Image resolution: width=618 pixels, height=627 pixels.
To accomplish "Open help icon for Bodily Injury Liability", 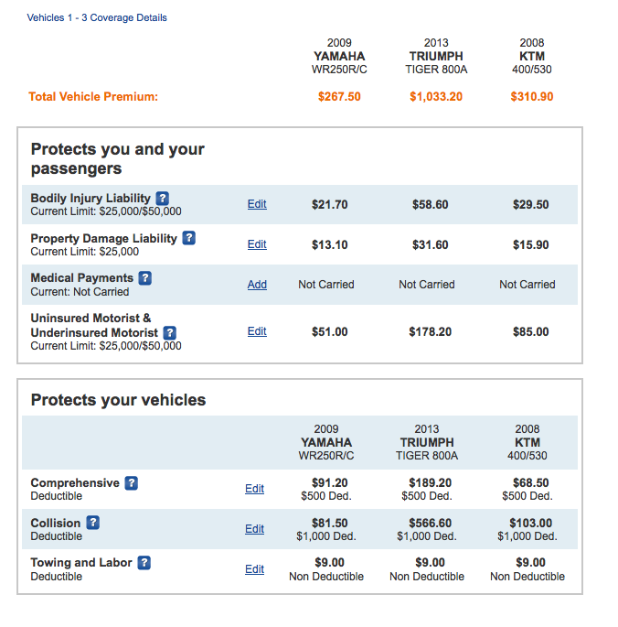I will (162, 199).
